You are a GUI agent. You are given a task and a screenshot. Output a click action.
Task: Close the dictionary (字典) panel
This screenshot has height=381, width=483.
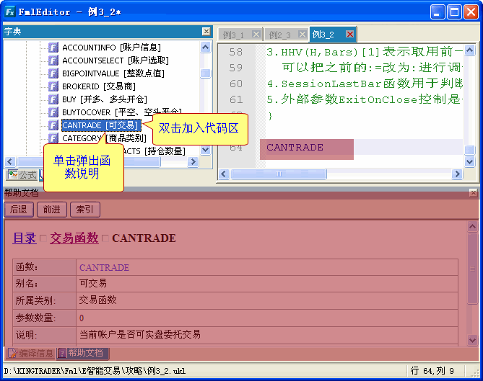click(206, 32)
